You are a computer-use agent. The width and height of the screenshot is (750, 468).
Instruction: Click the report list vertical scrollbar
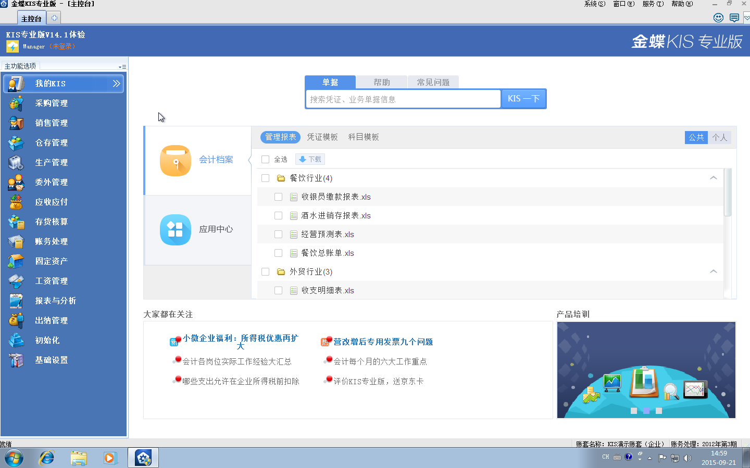click(728, 192)
